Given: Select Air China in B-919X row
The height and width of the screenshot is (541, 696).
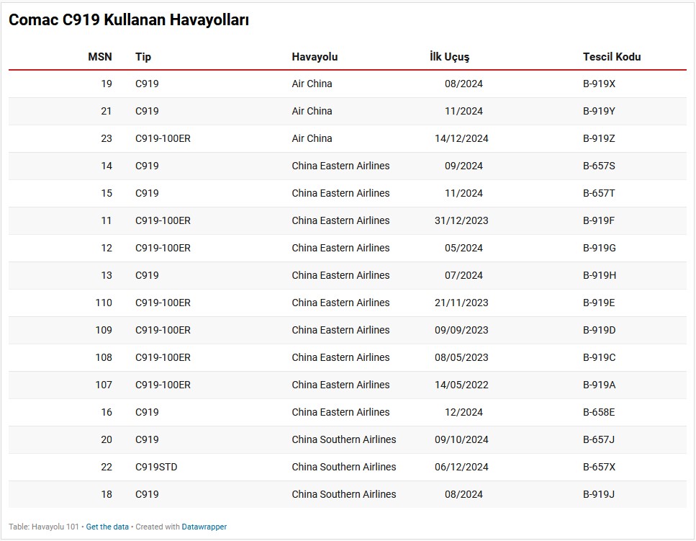Looking at the screenshot, I should pyautogui.click(x=312, y=84).
